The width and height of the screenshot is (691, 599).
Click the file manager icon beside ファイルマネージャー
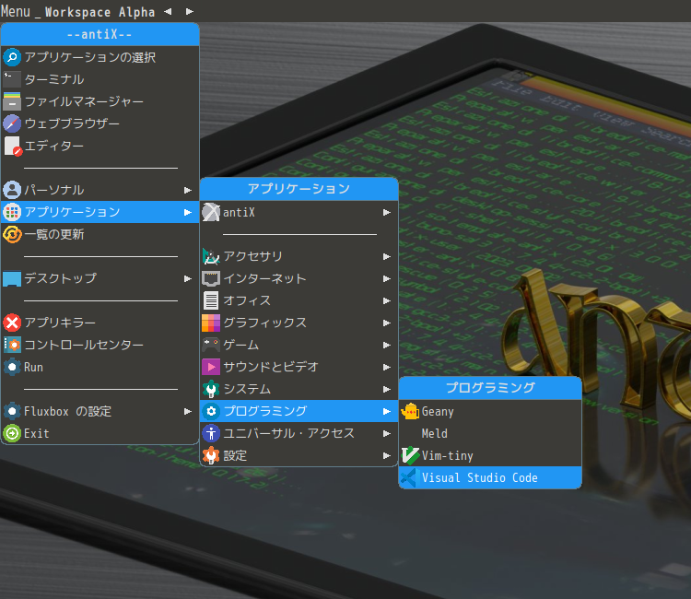[12, 101]
